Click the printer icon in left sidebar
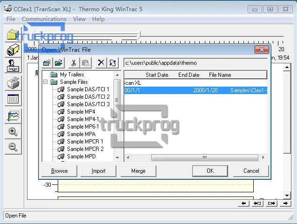 point(13,83)
